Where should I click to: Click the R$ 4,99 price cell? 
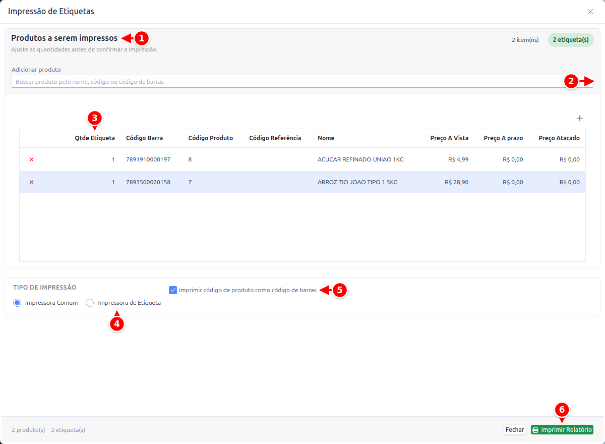click(x=458, y=159)
